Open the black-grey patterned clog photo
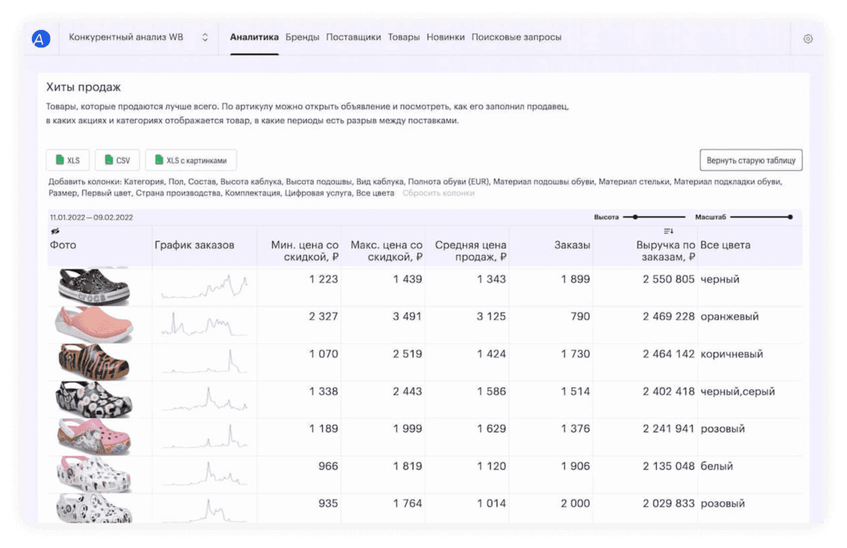The height and width of the screenshot is (548, 847). [x=94, y=399]
